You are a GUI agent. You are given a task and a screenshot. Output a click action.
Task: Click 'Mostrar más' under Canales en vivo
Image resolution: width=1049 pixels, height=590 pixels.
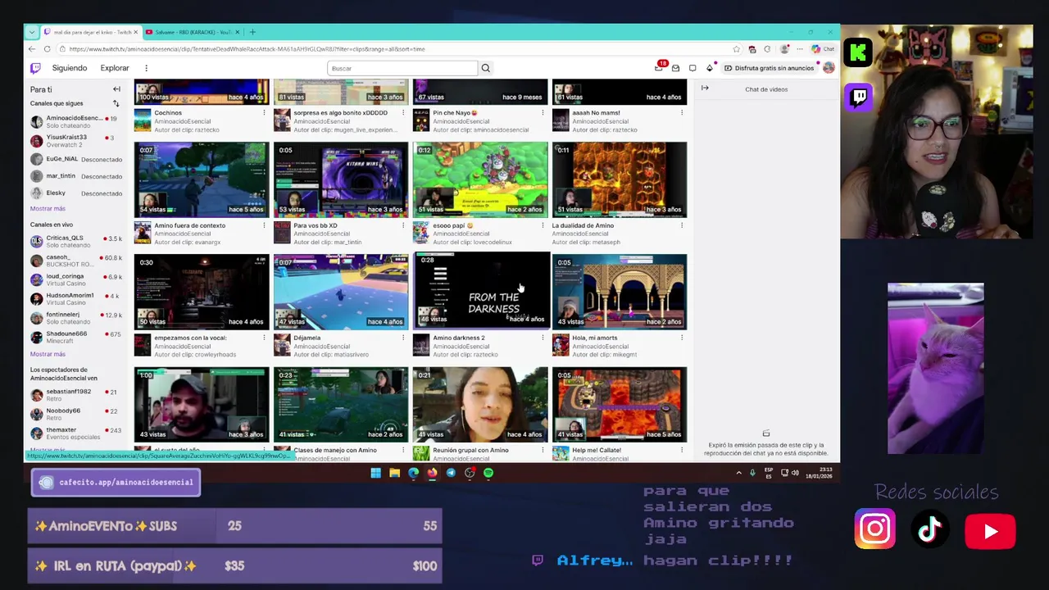coord(48,354)
